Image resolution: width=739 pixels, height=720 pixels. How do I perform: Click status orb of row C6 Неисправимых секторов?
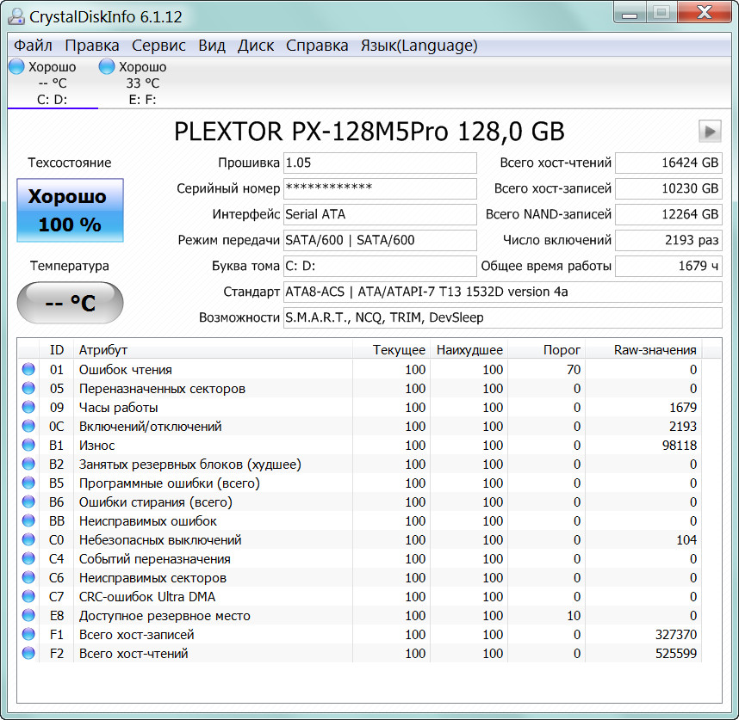pos(28,577)
